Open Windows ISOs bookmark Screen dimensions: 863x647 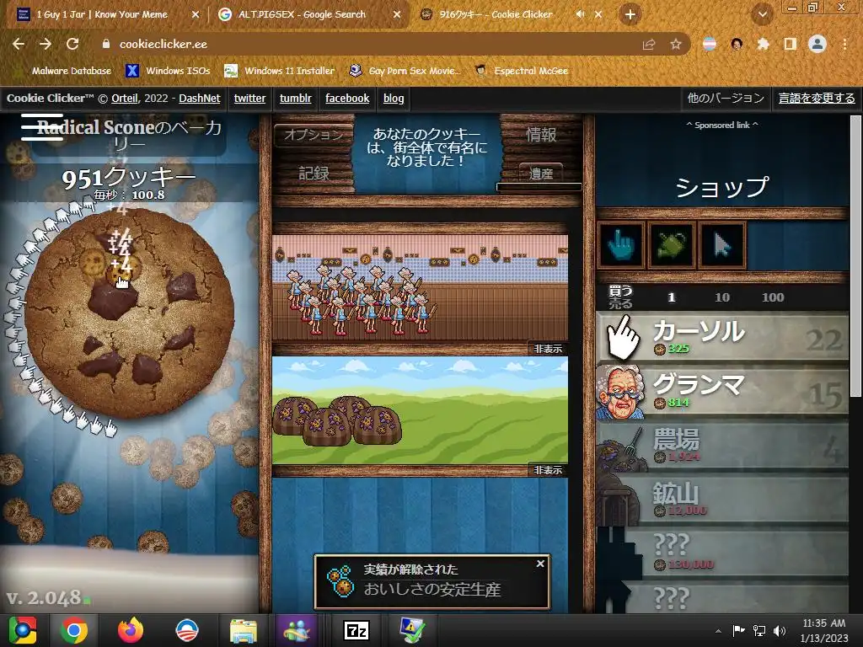pos(168,71)
